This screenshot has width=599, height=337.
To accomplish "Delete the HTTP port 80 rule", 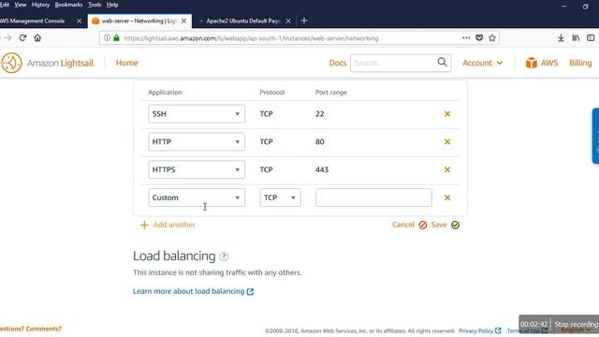I will 447,141.
